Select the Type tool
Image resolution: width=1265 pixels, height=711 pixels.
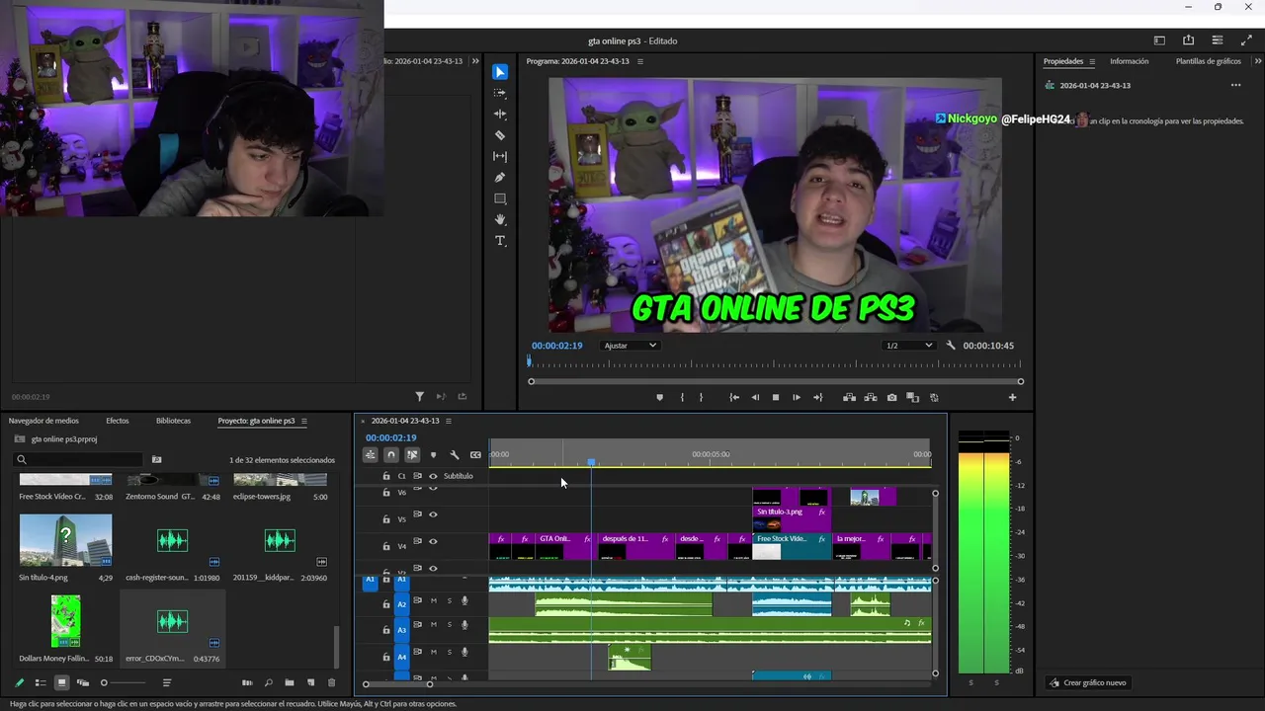500,241
